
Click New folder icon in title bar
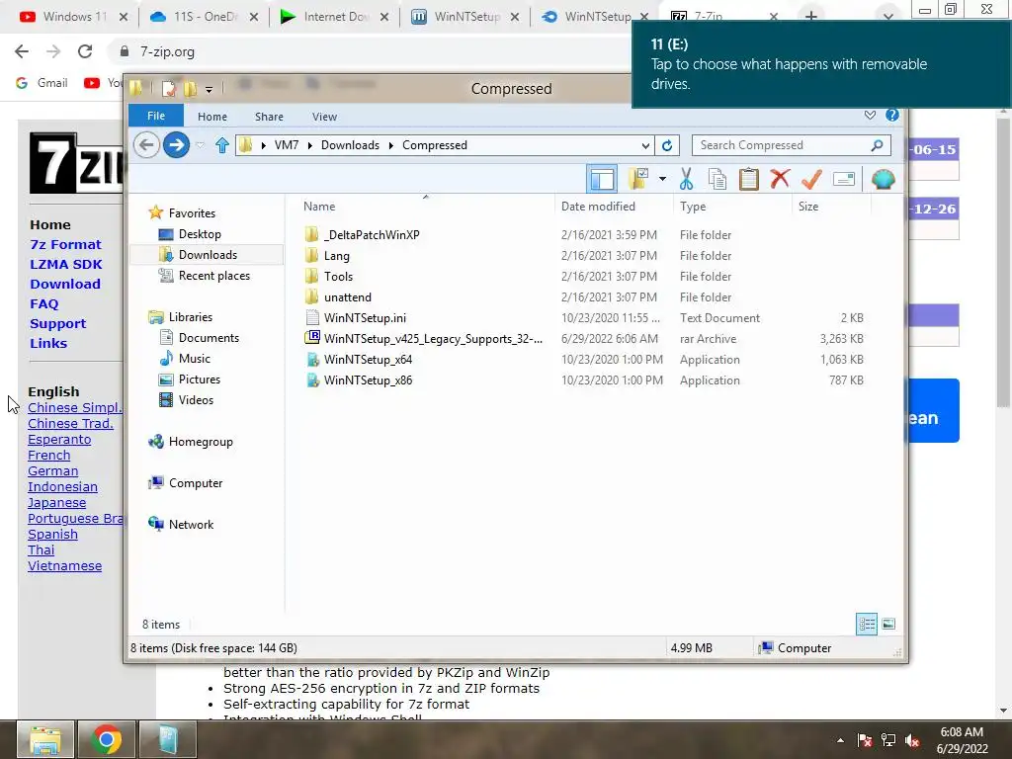click(190, 88)
